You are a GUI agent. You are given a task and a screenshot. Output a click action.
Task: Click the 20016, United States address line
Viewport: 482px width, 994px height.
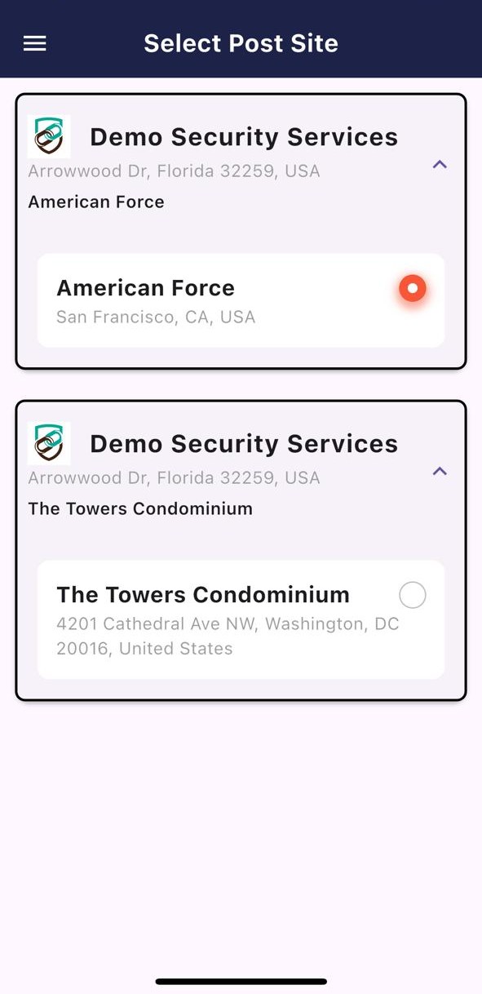pyautogui.click(x=144, y=649)
